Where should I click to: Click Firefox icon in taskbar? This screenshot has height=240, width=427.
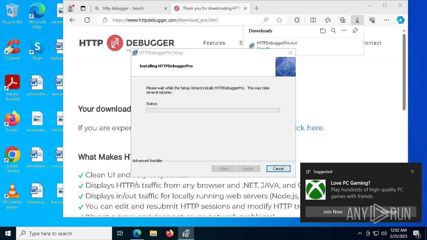169,233
